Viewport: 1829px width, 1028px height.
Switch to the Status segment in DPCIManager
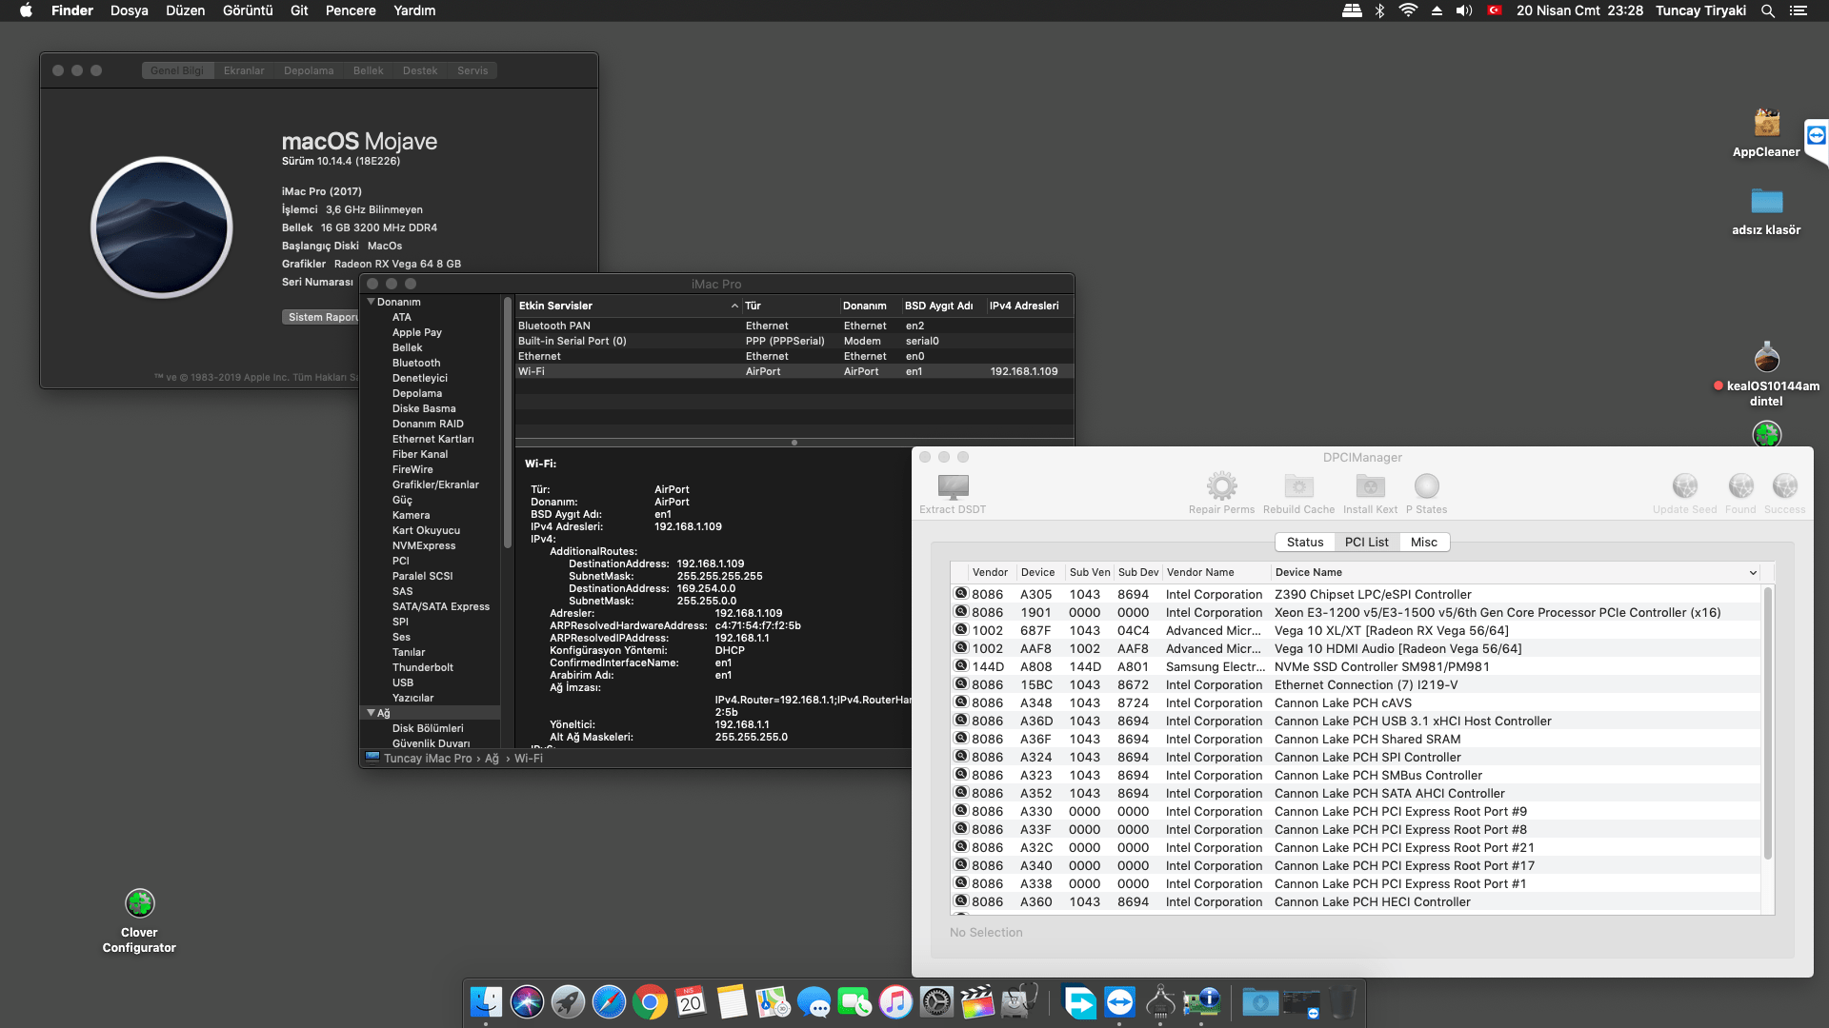click(1304, 543)
